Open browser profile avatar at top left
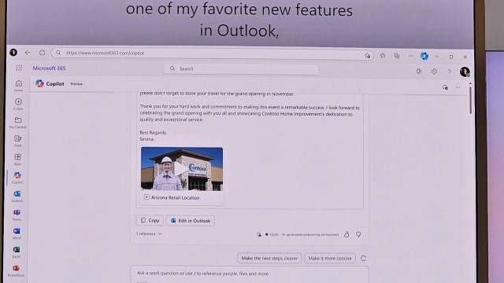The width and height of the screenshot is (504, 283). (x=13, y=52)
